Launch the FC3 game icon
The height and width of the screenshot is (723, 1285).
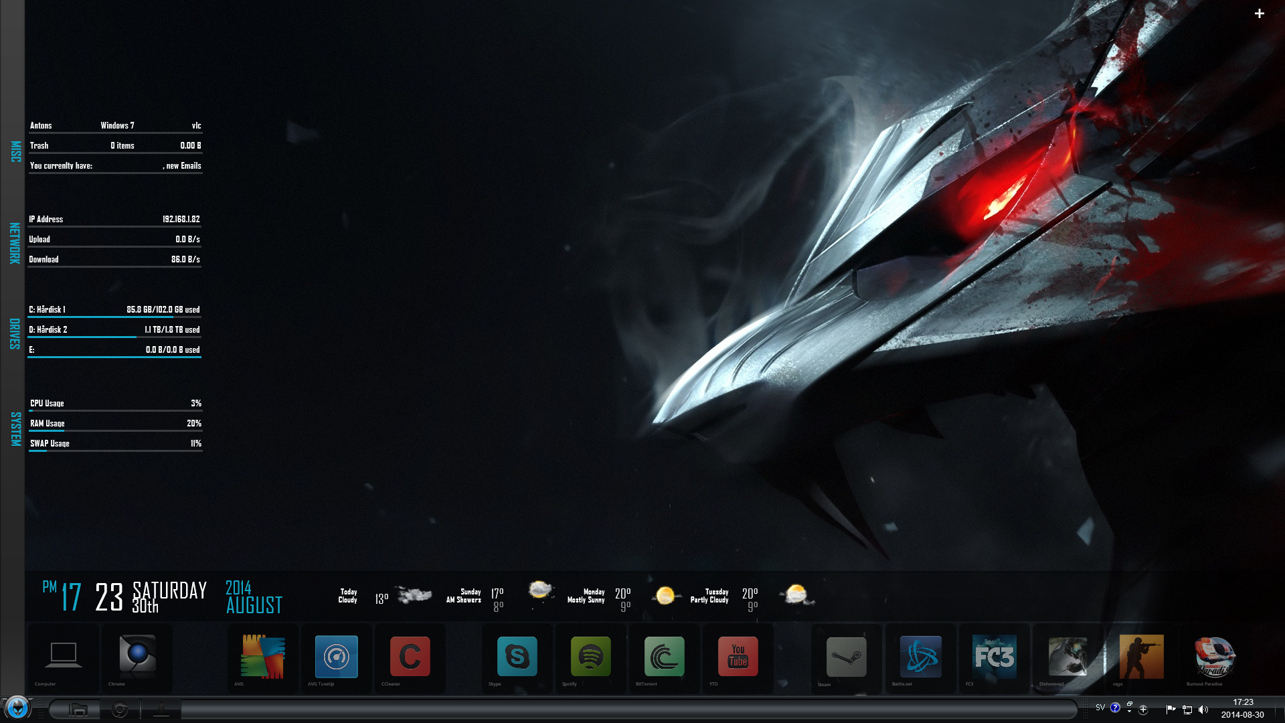tap(994, 657)
